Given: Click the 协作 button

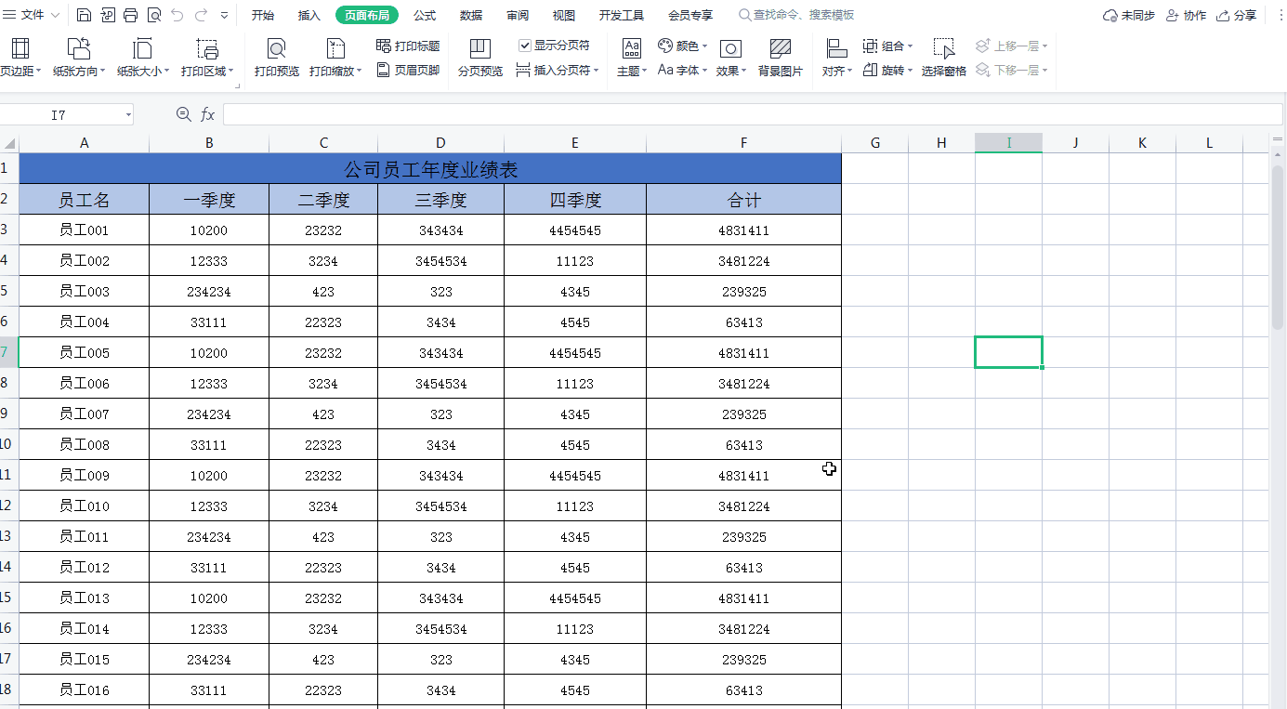Looking at the screenshot, I should (x=1186, y=15).
